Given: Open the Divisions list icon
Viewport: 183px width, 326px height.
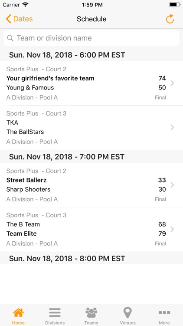Looking at the screenshot, I should point(55,313).
